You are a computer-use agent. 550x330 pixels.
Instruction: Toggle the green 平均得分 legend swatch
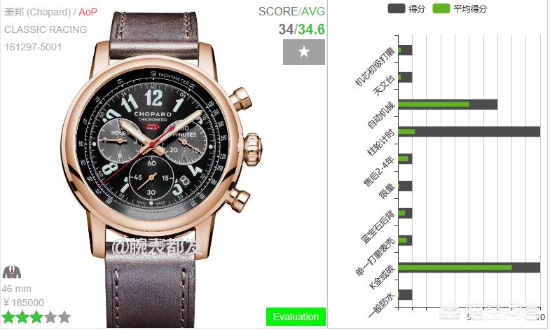click(441, 9)
